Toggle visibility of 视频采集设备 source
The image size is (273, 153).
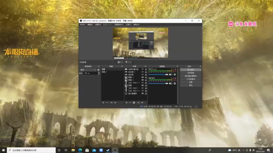pos(143,69)
